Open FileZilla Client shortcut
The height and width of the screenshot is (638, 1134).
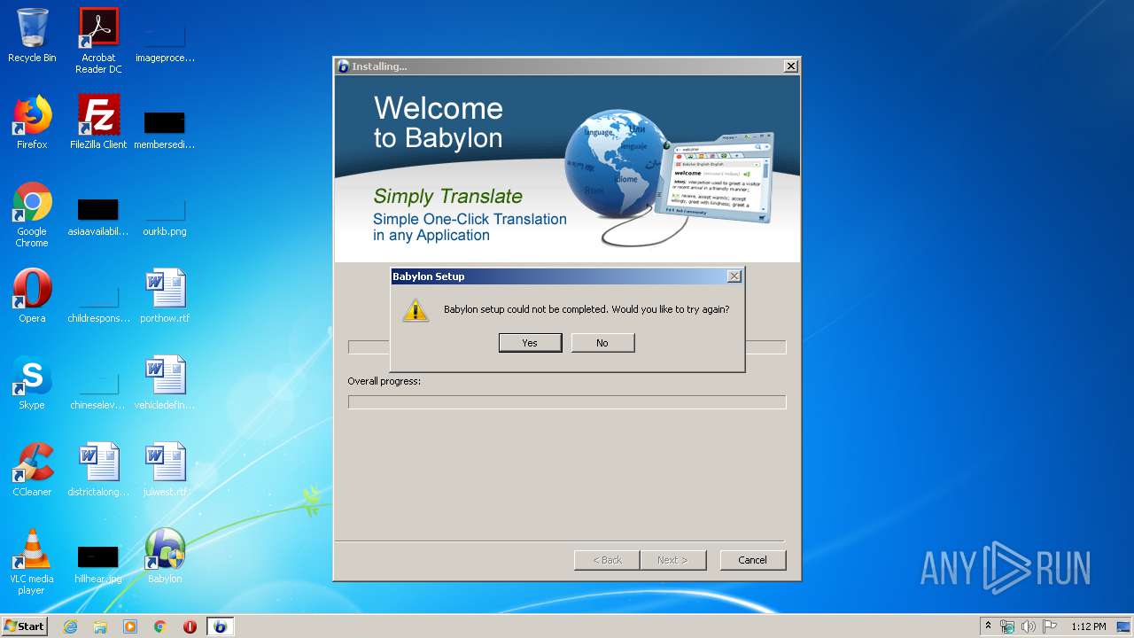coord(98,122)
